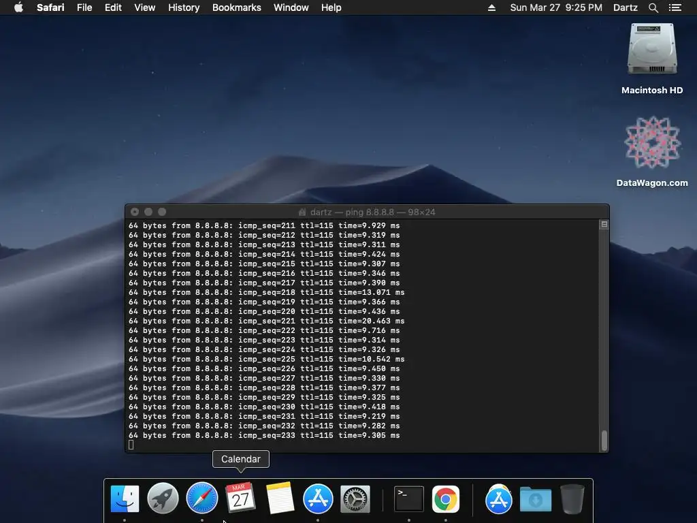Click the line with time=10.542 ms
This screenshot has width=697, height=523.
coord(266,359)
